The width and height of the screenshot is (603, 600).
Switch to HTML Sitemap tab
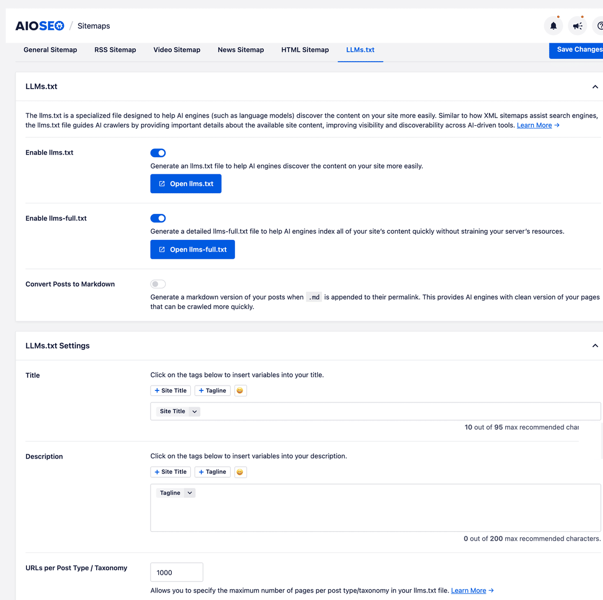pyautogui.click(x=305, y=50)
